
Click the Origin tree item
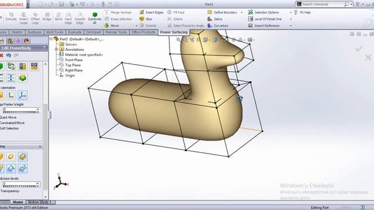67,75
